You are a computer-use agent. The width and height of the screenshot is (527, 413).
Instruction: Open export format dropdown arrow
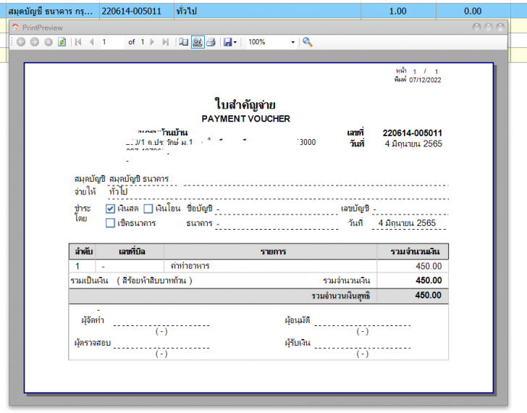235,42
